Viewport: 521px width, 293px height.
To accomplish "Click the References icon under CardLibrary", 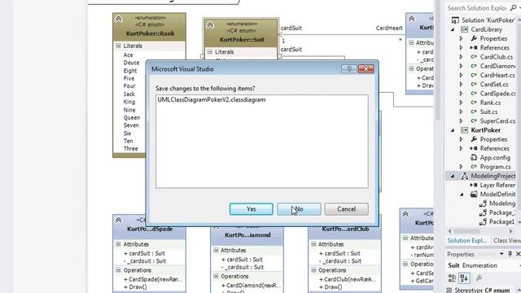I will (x=474, y=48).
